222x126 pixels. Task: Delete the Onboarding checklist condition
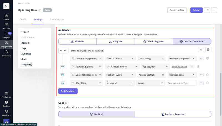[207, 58]
